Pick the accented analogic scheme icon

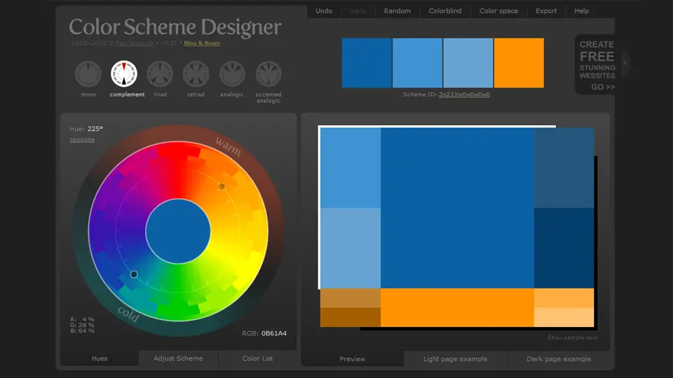[268, 73]
